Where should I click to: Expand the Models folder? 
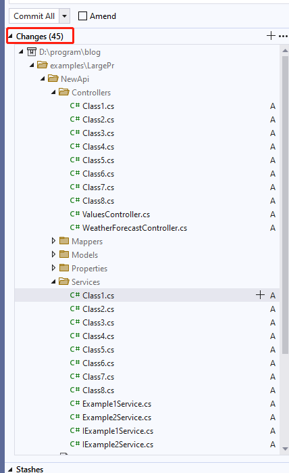53,254
